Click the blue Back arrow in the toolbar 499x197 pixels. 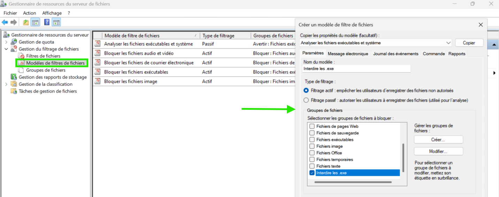click(x=5, y=23)
